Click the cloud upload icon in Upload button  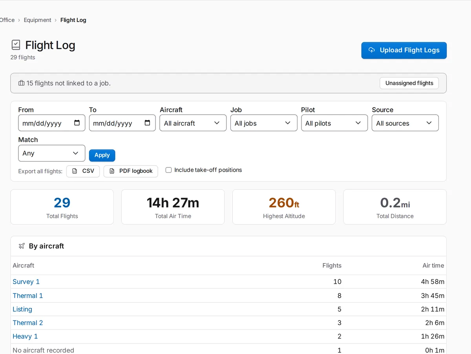click(372, 50)
